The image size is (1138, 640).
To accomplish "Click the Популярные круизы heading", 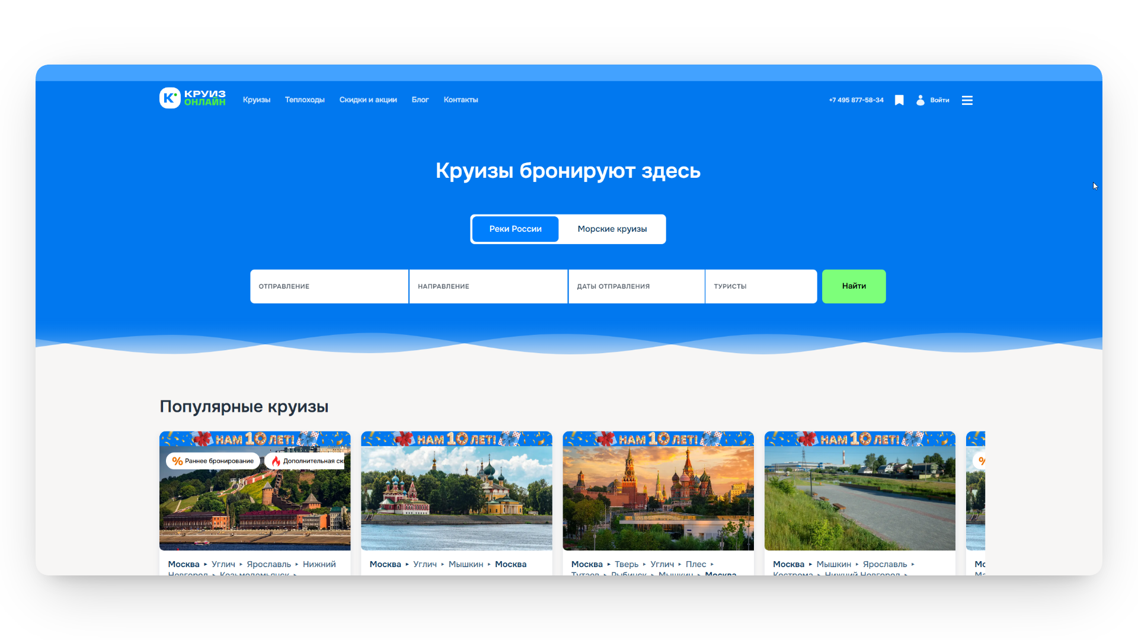I will coord(244,407).
